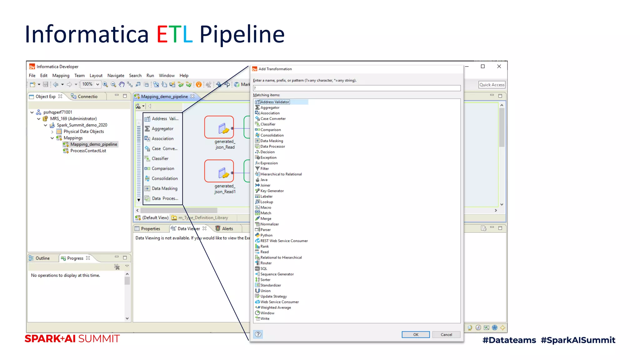
Task: Click OK in Add Transformation dialog
Action: (x=416, y=335)
